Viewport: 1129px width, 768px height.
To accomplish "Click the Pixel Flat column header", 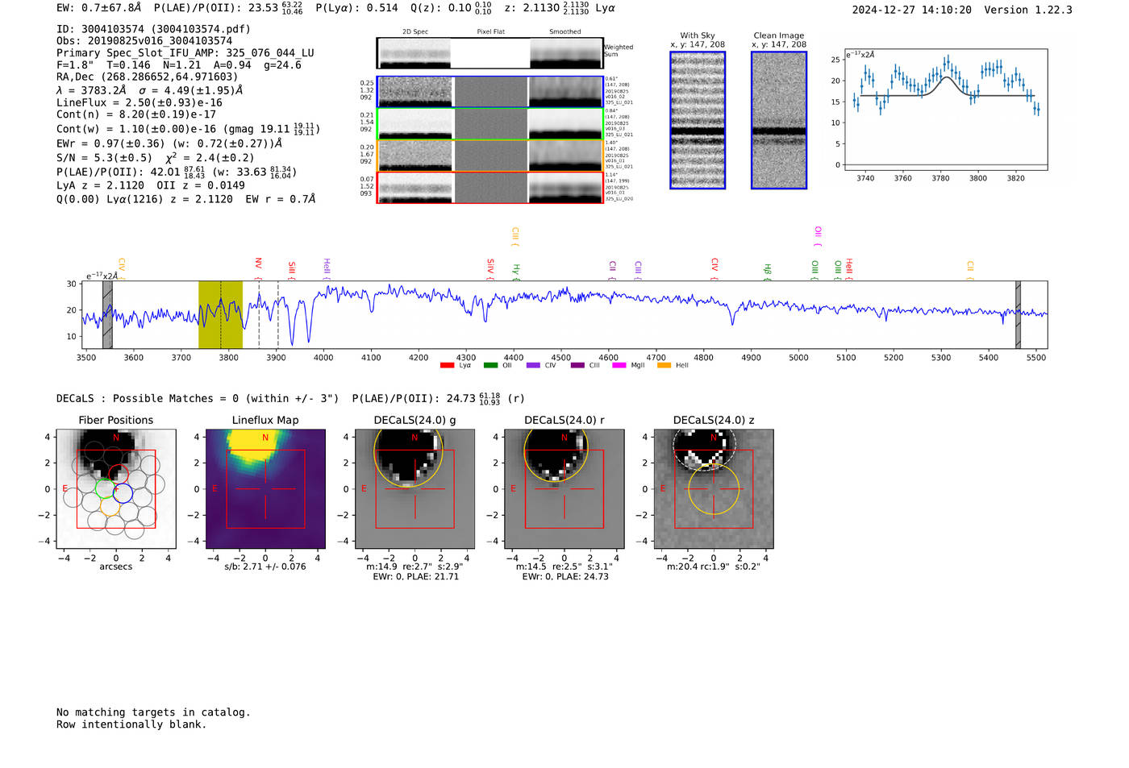I will [490, 32].
